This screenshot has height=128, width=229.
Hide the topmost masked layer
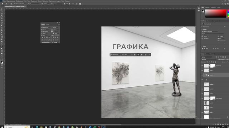click(202, 66)
